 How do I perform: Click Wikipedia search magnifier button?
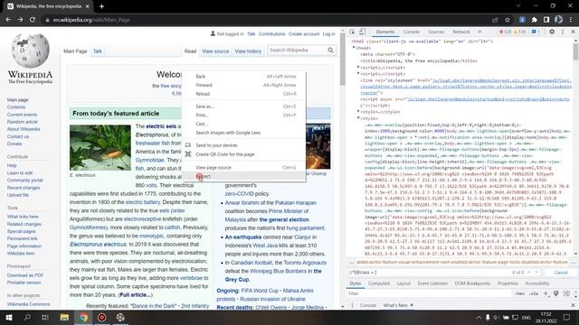coord(330,51)
